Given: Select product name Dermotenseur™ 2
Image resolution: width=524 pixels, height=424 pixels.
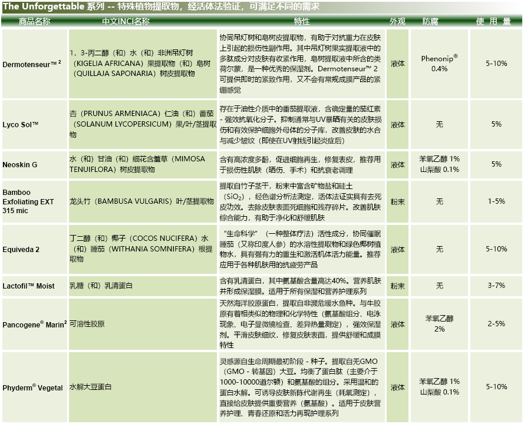Looking at the screenshot, I should click(x=32, y=64).
